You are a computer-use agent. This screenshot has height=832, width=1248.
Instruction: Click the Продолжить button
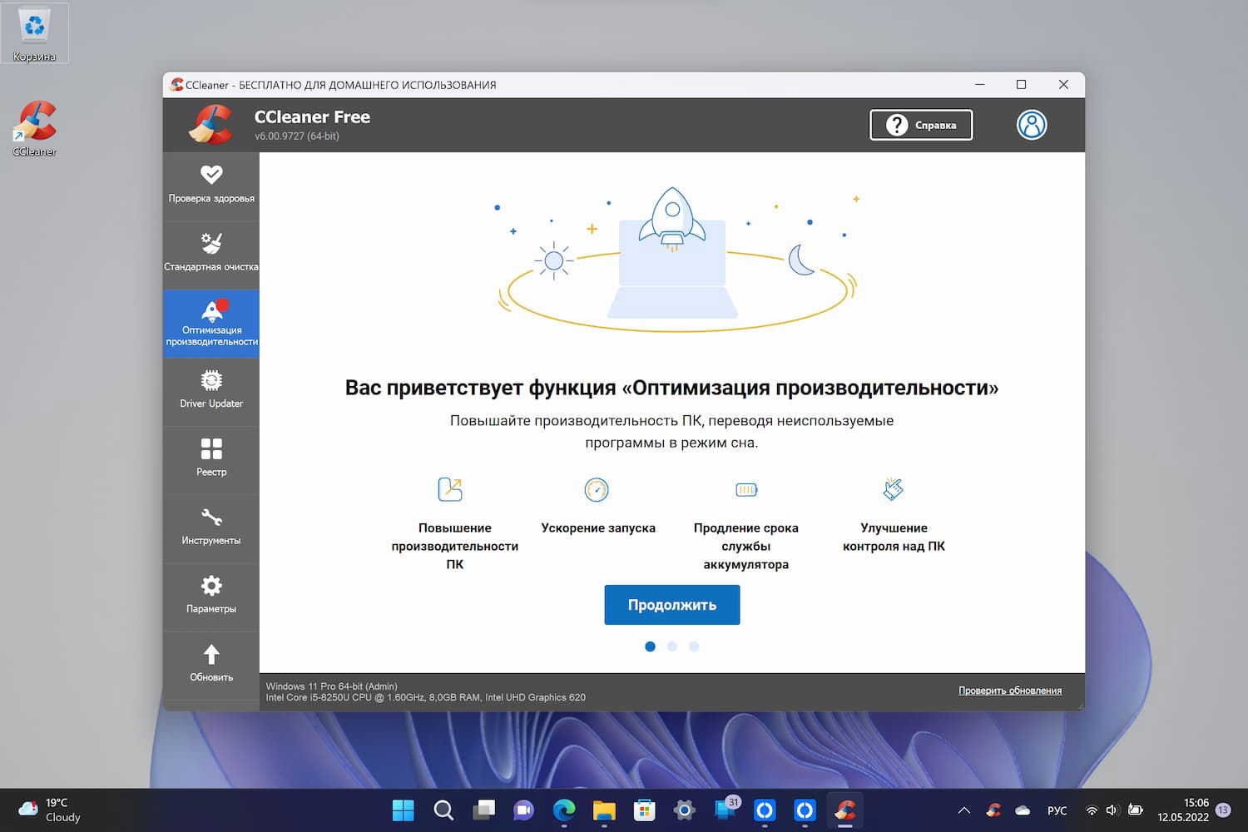tap(672, 605)
